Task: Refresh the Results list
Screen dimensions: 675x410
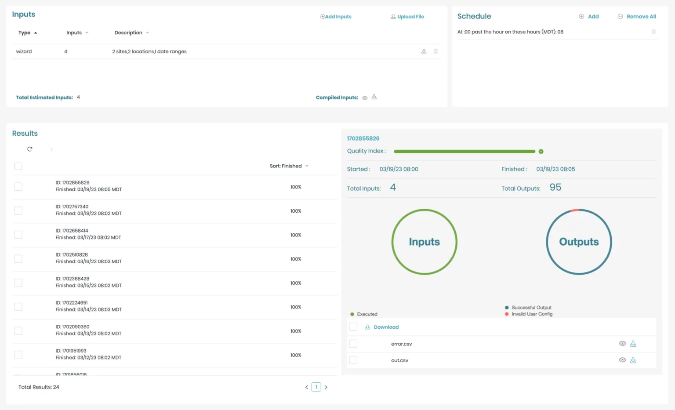Action: tap(29, 149)
